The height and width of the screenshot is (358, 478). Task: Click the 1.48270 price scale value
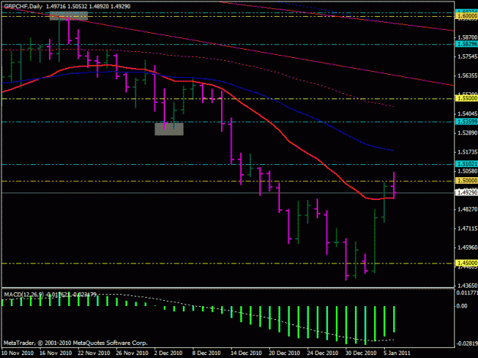(467, 209)
